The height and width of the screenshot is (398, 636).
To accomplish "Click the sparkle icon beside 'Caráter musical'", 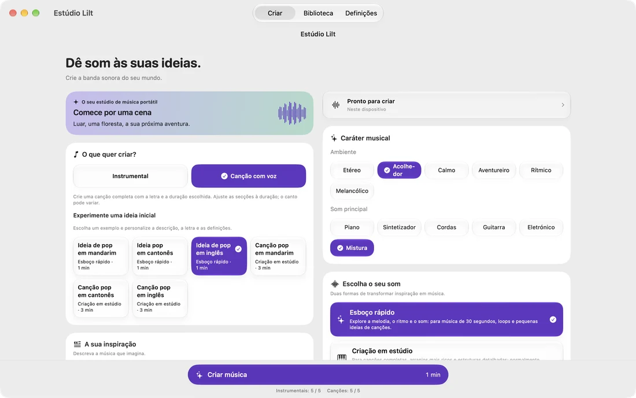I will coord(334,138).
